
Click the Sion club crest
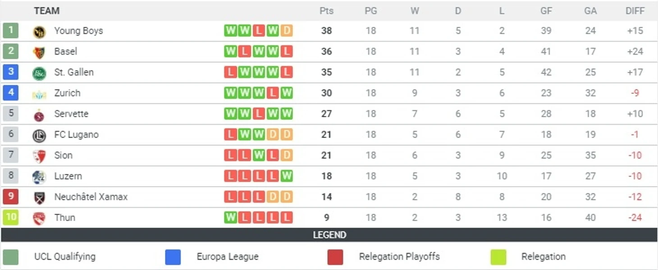pyautogui.click(x=39, y=156)
